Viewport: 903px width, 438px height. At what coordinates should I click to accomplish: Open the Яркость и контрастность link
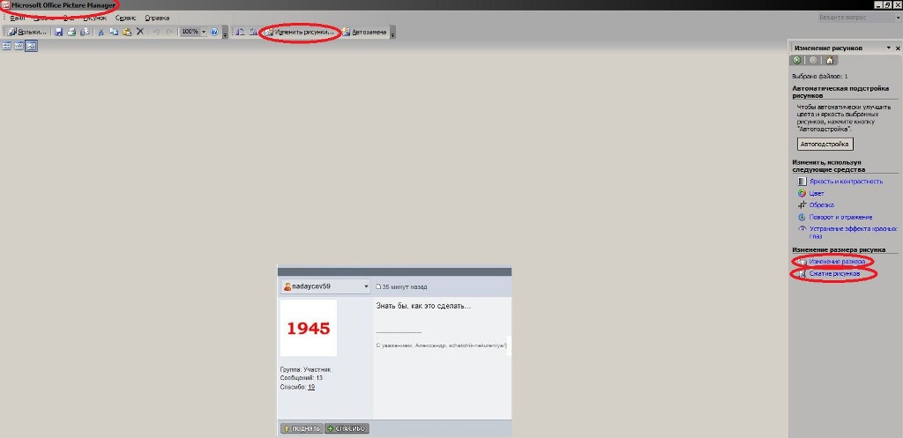pos(845,181)
